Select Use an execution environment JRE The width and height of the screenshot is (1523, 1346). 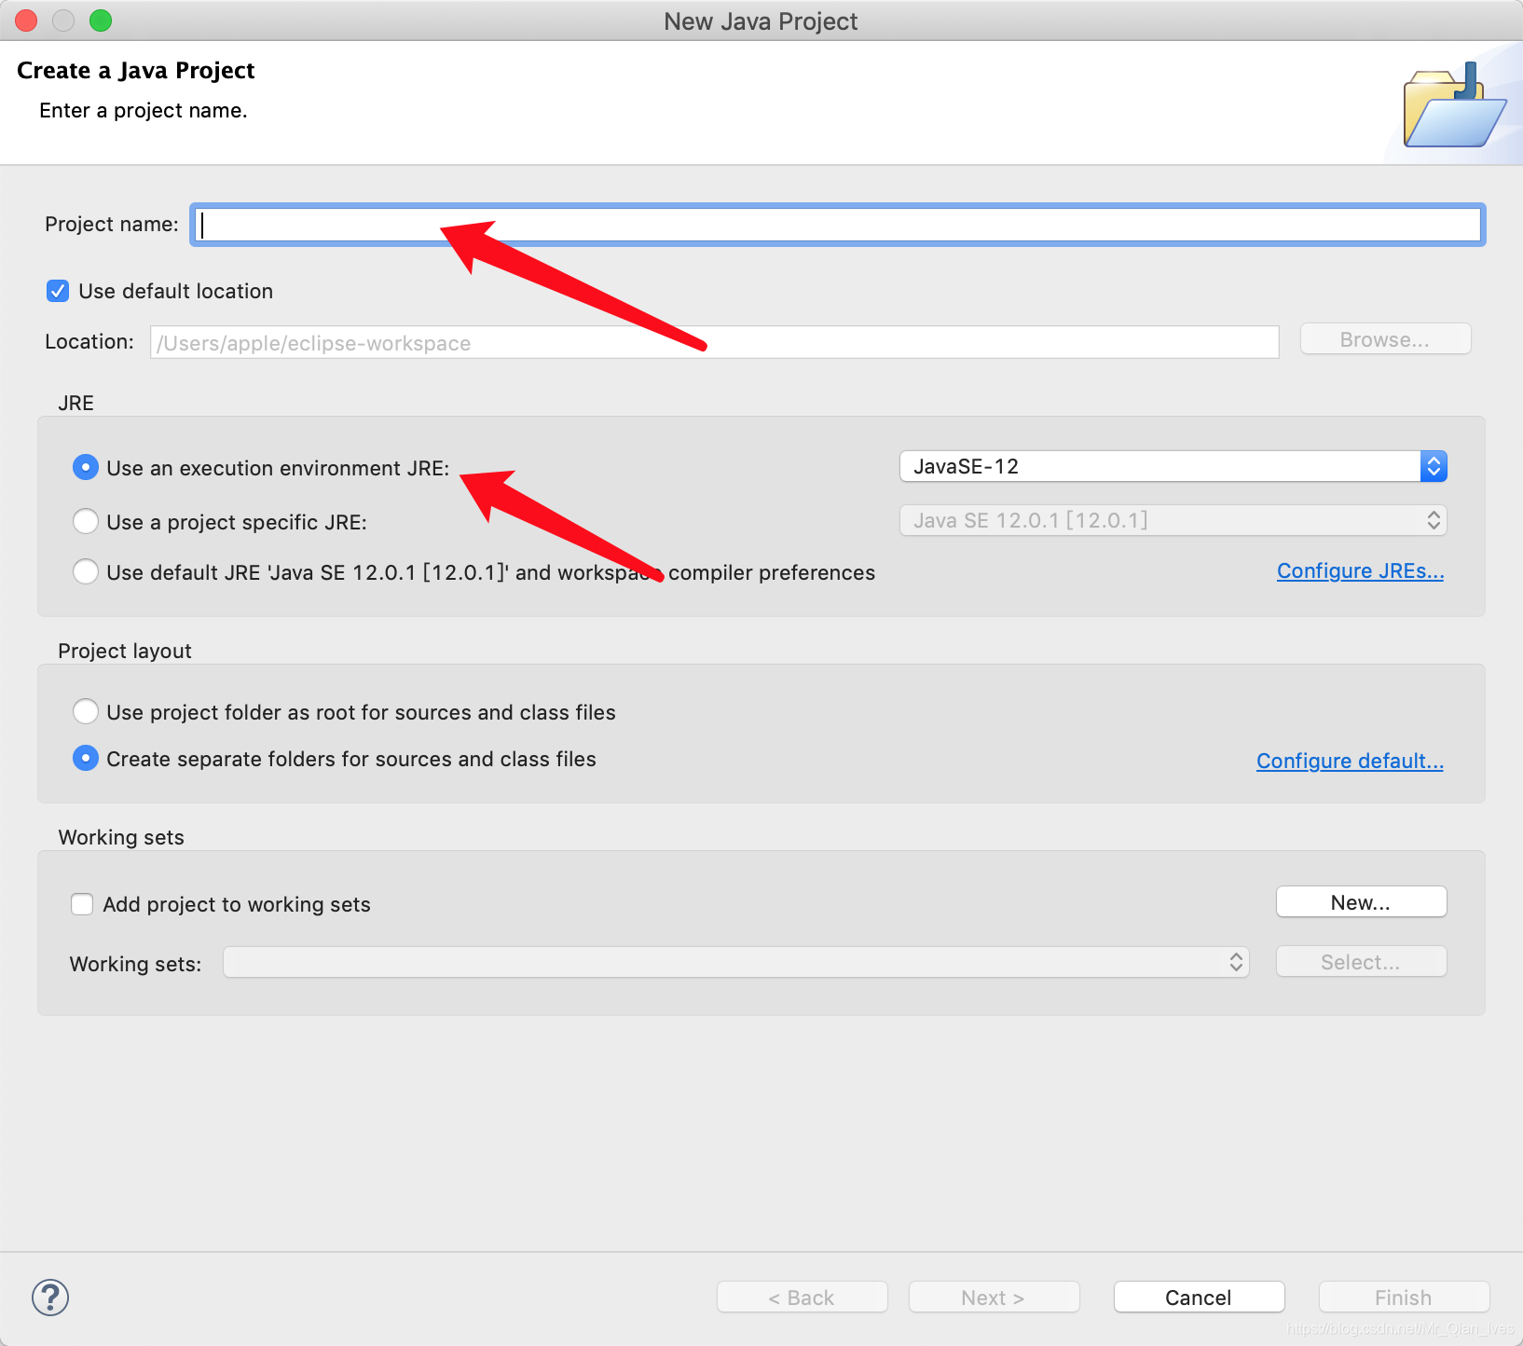[x=86, y=467]
